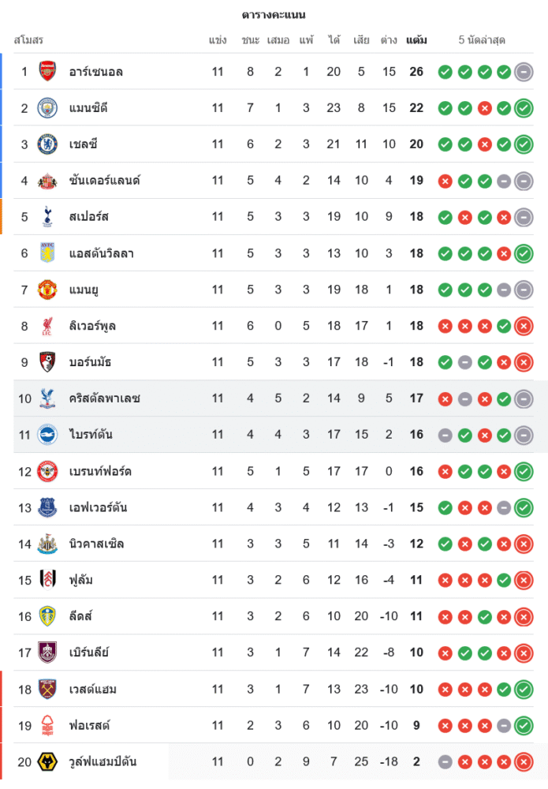Click Arsenal's latest match draw indicator
Image resolution: width=548 pixels, height=789 pixels.
pos(524,72)
